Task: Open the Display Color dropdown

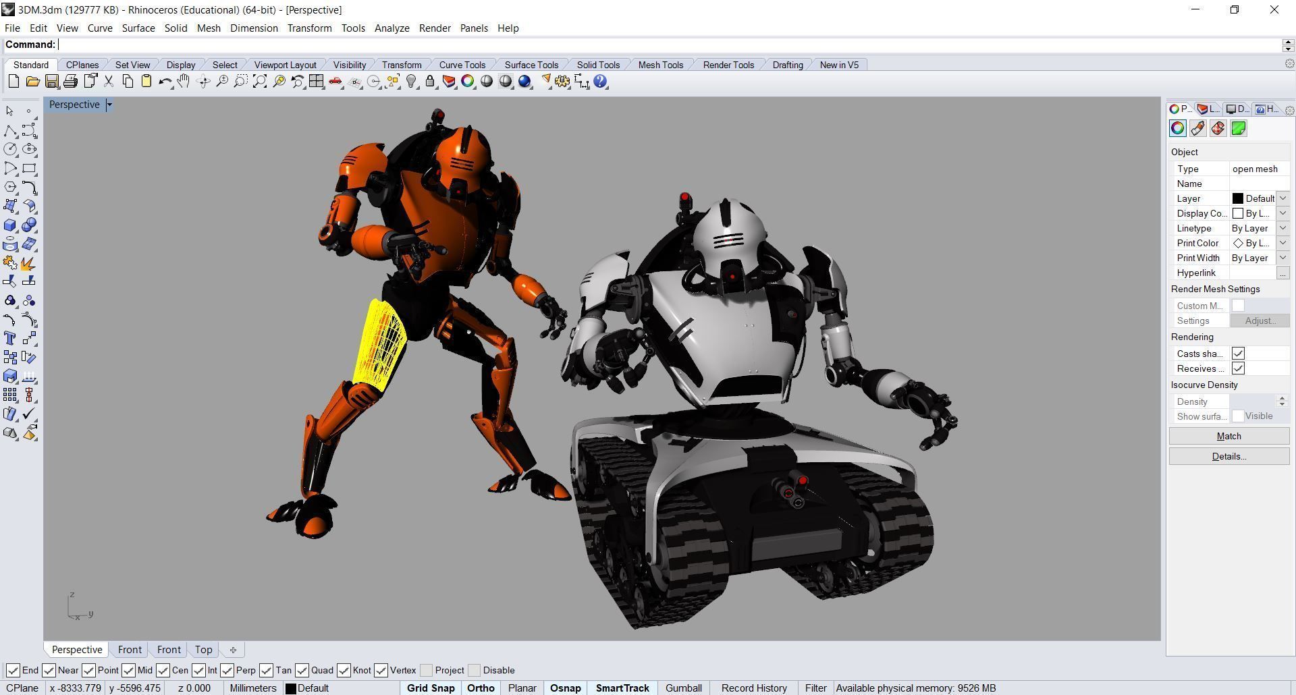Action: [1283, 213]
